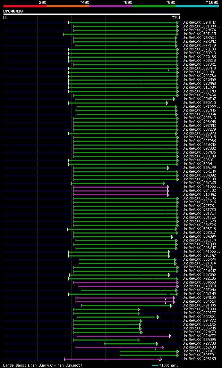Click the purple arrowhead of Q84JD2 alignment
This screenshot has width=222, height=368.
point(168,191)
